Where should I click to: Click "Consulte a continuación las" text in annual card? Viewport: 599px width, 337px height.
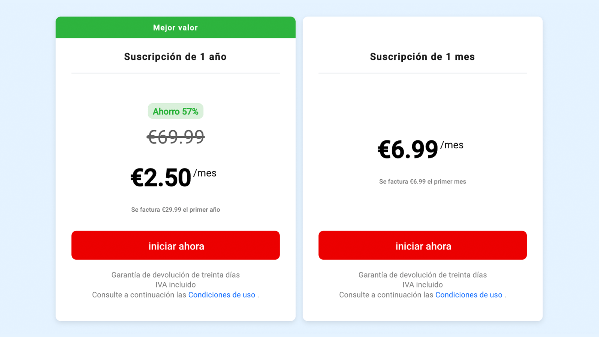tap(139, 295)
